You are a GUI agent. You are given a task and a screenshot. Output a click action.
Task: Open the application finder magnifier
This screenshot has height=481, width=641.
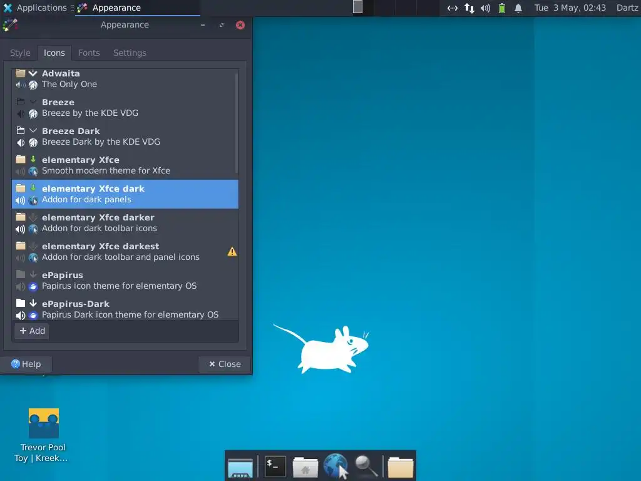(x=366, y=466)
